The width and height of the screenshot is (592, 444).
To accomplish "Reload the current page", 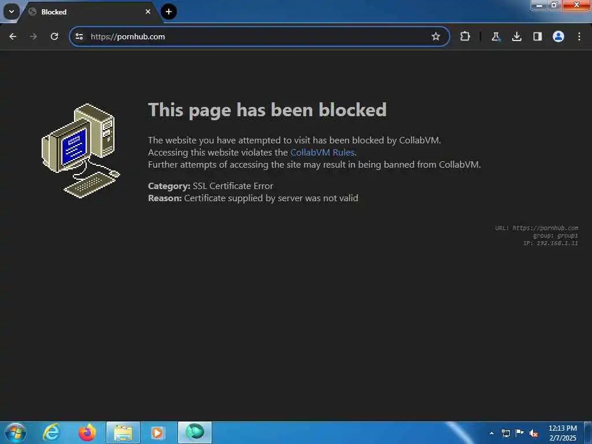I will pos(54,36).
